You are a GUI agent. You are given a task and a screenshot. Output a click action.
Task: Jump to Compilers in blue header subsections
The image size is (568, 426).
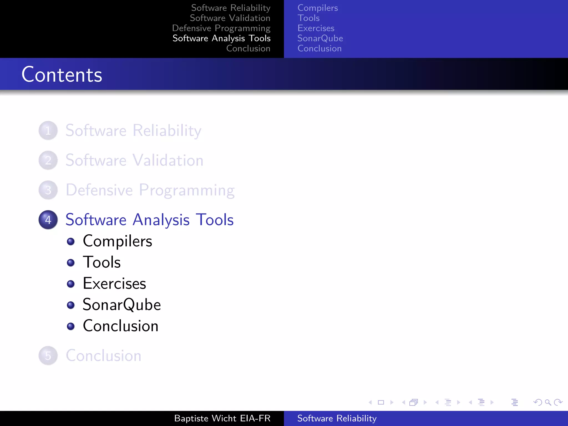coord(318,8)
